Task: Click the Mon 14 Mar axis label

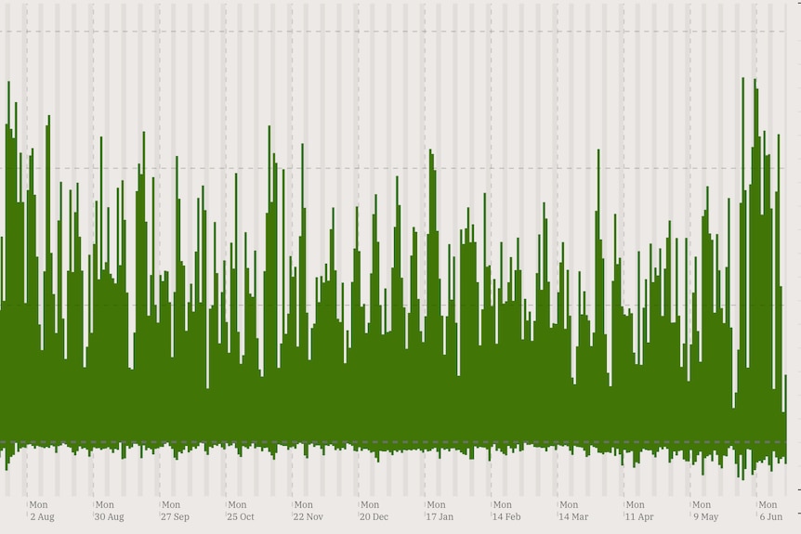Action: click(x=573, y=511)
